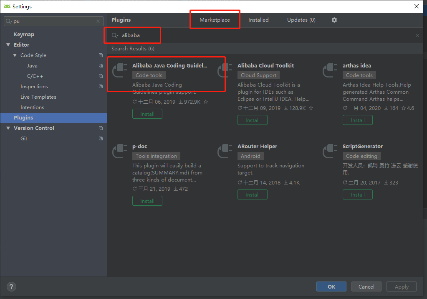427x299 pixels.
Task: Open the Alibaba Cloud Toolkit plugin title
Action: tap(265, 65)
